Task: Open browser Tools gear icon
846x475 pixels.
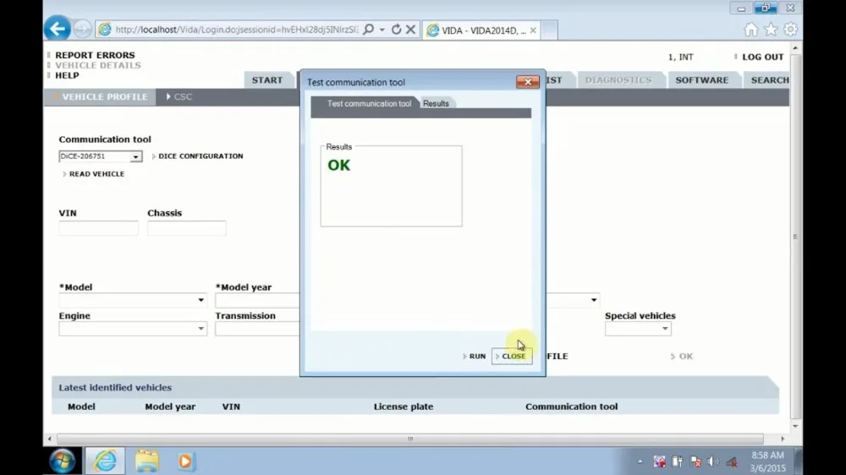Action: click(x=790, y=30)
